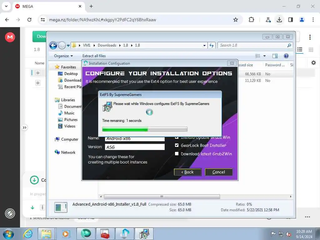Image resolution: width=320 pixels, height=240 pixels.
Task: Click the Chrome address bar URL
Action: [102, 20]
